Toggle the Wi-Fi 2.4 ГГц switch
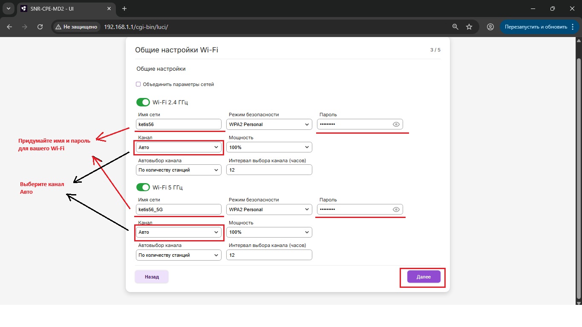This screenshot has height=327, width=582. pos(143,102)
